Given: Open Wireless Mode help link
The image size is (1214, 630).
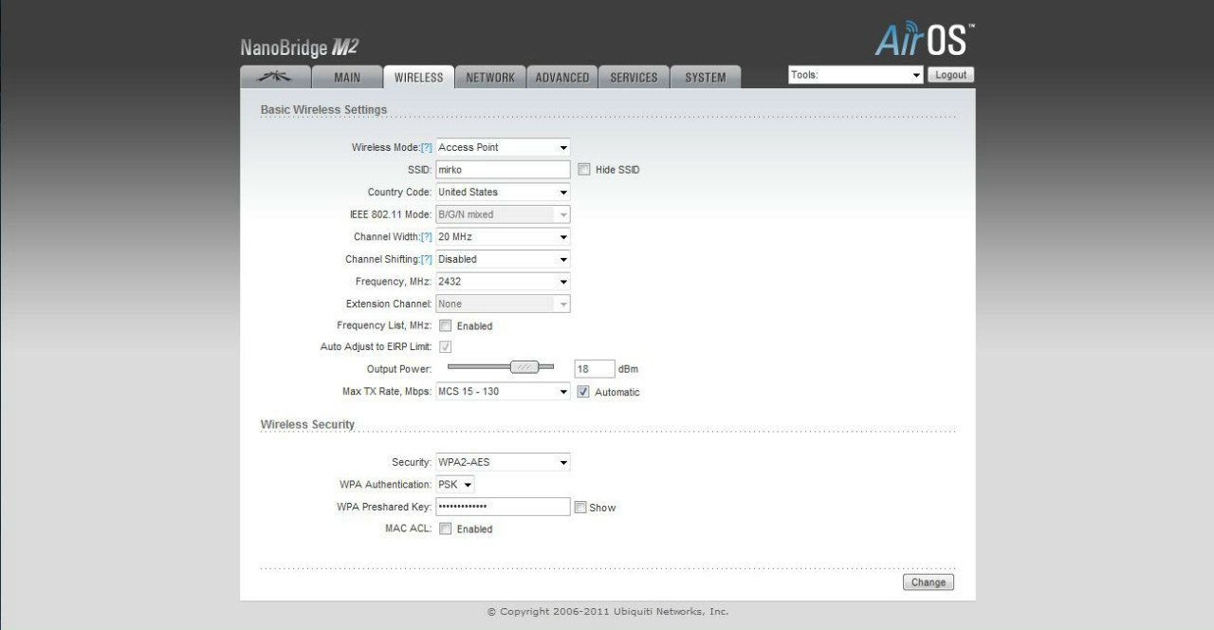Looking at the screenshot, I should [426, 148].
